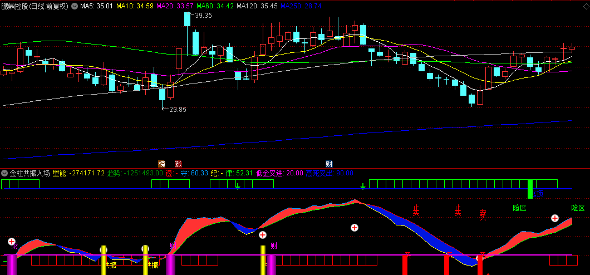The image size is (590, 275).
Task: Expand the 金柱共振入场 indicator dropdown arrow
Action: point(4,173)
